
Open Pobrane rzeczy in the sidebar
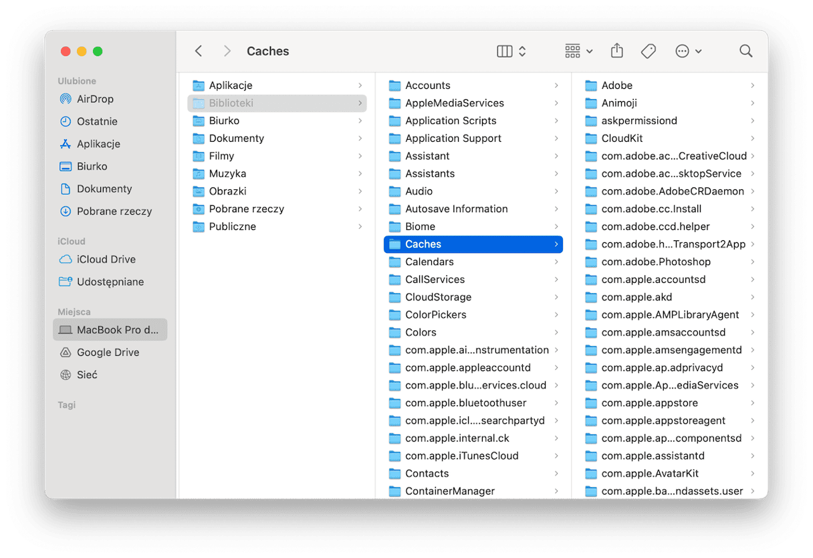point(110,211)
